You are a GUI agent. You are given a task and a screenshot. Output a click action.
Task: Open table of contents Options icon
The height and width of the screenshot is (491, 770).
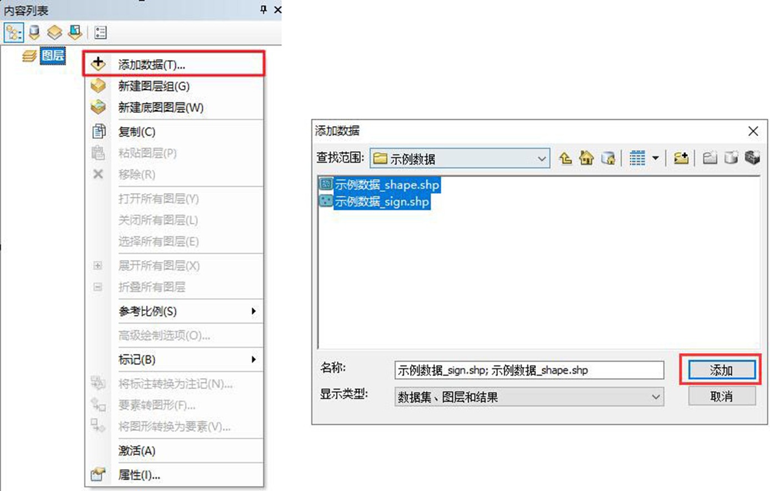[100, 33]
